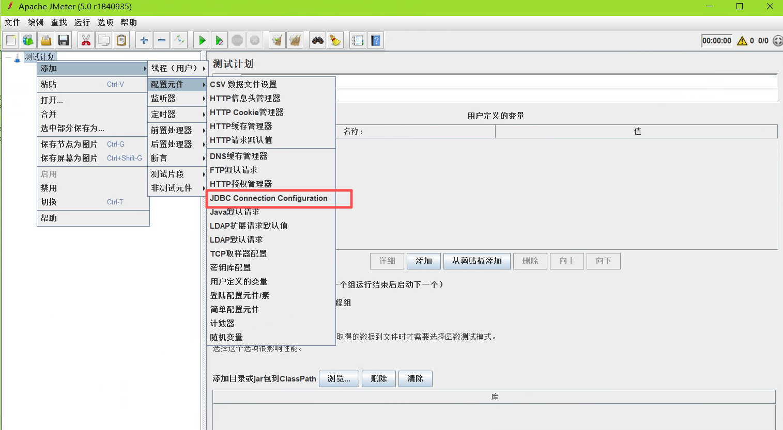Image resolution: width=783 pixels, height=430 pixels.
Task: Click the 从剪贴板添加 button
Action: [x=477, y=261]
